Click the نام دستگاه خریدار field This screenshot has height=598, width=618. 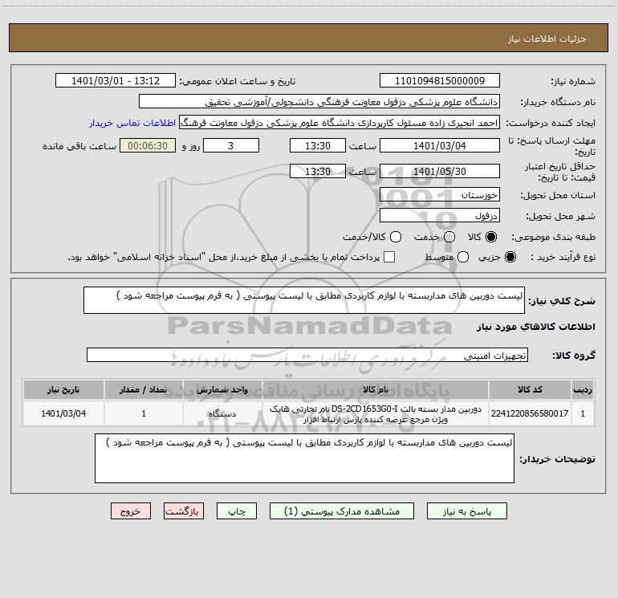(x=319, y=101)
